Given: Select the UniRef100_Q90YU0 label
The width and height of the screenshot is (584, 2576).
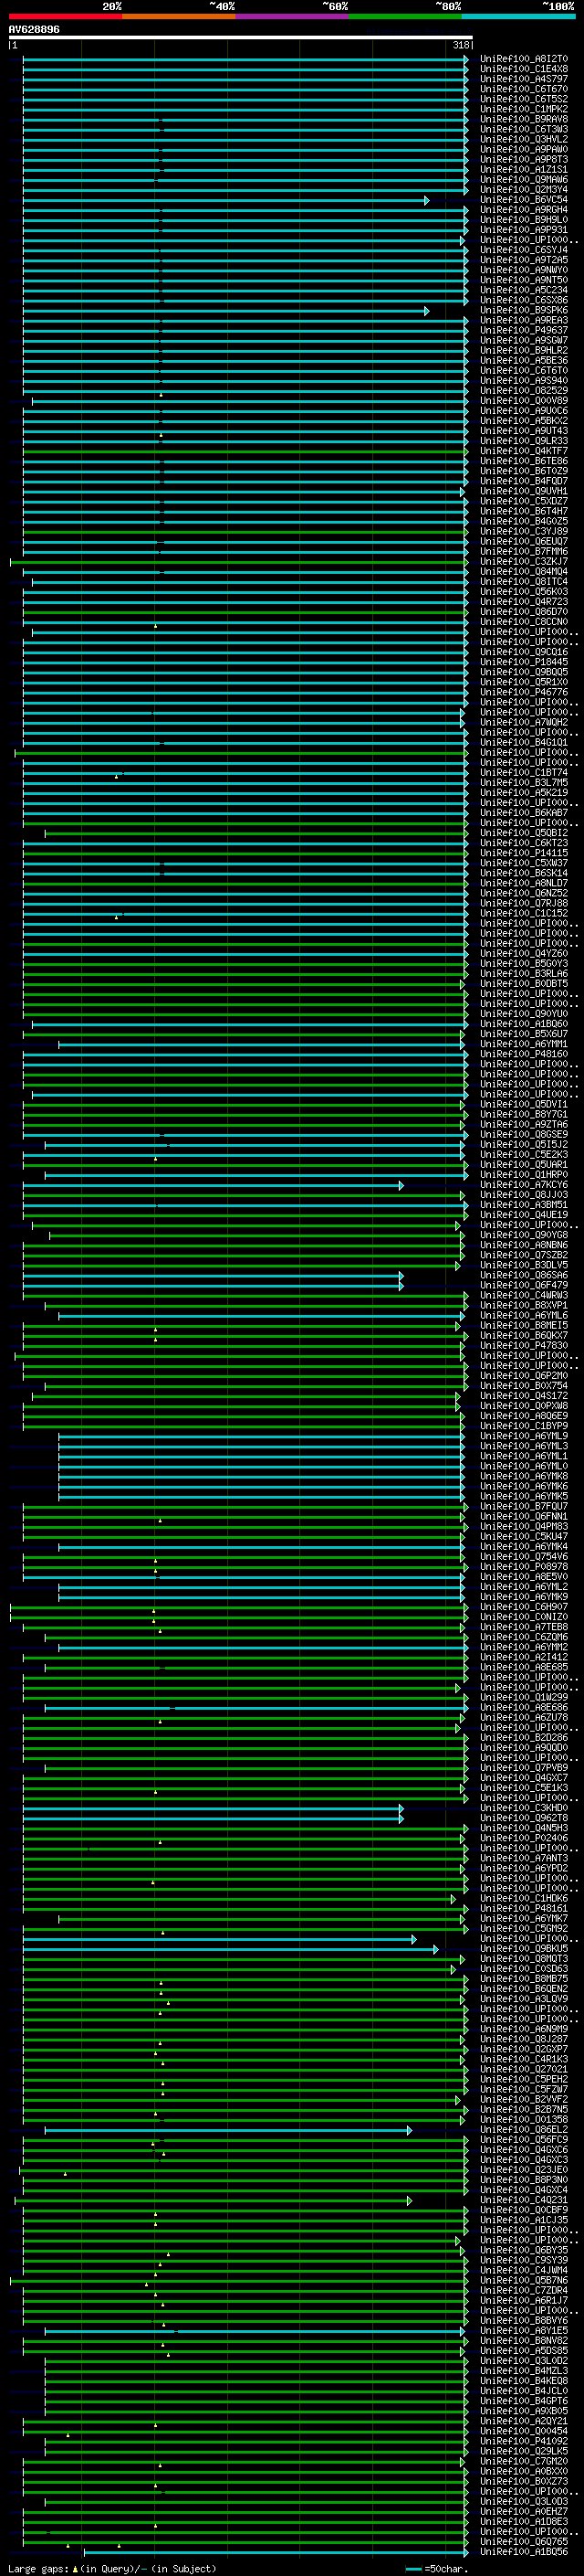Looking at the screenshot, I should 524,1014.
